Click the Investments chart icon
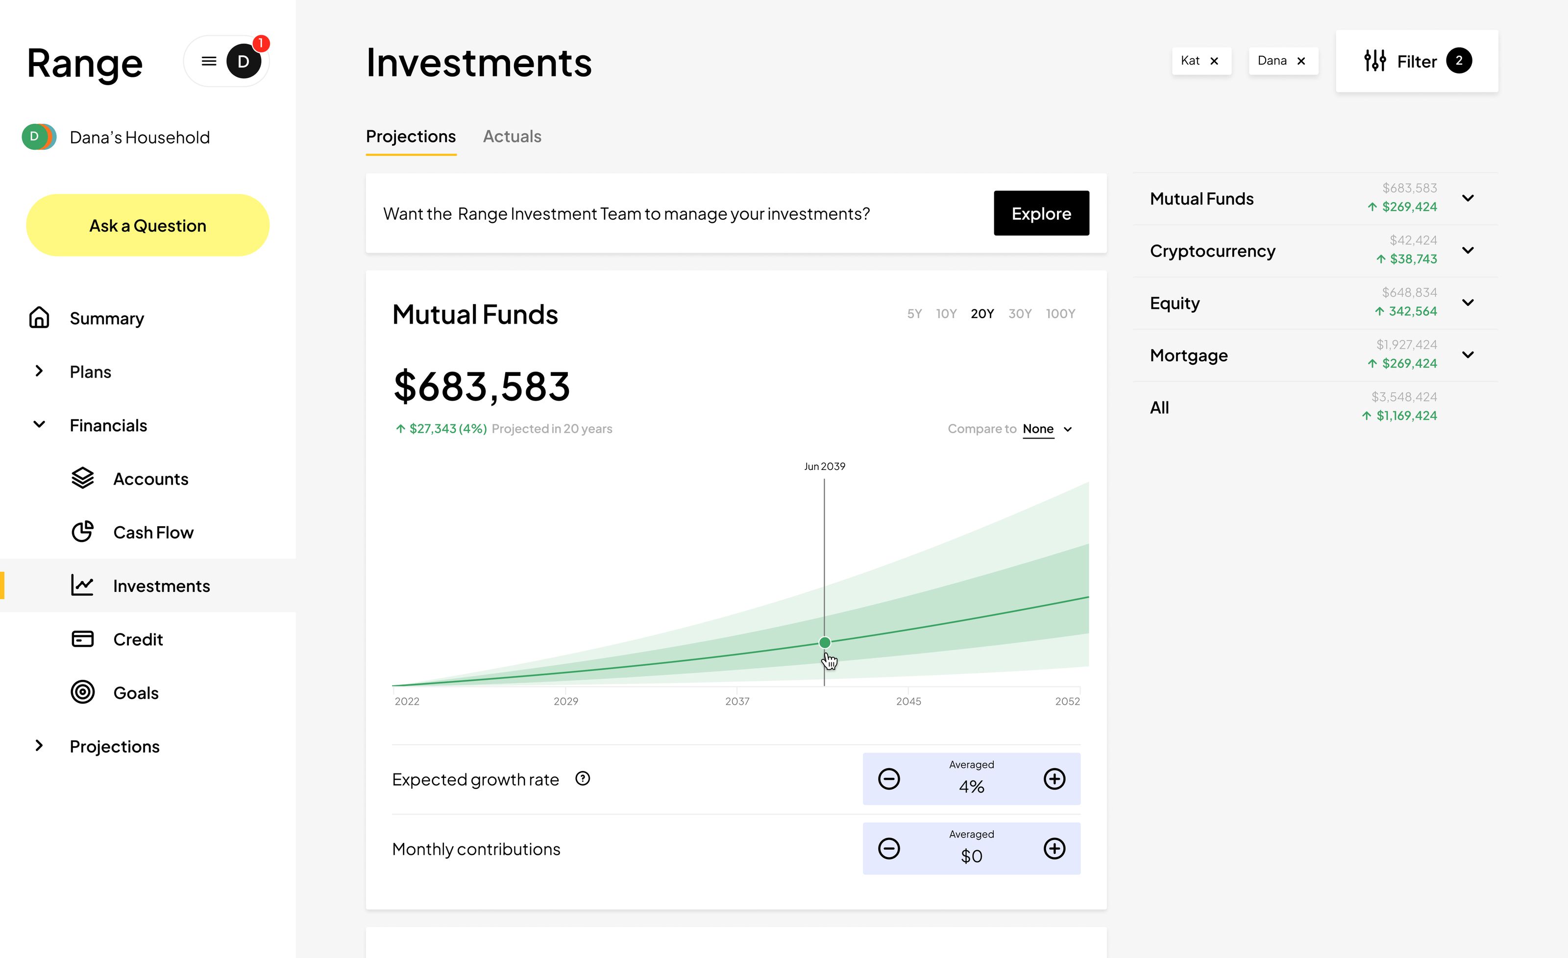Screen dimensions: 1568x958 coord(83,585)
